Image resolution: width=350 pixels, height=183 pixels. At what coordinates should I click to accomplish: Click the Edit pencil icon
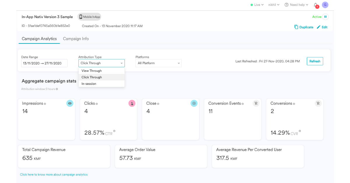point(318,27)
